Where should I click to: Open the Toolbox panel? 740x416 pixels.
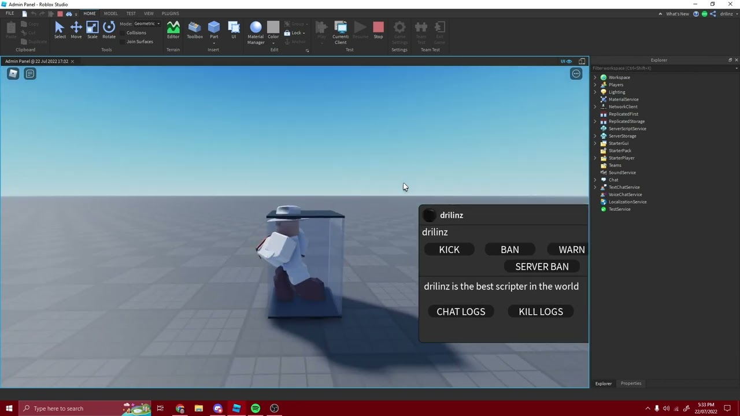[x=195, y=30]
